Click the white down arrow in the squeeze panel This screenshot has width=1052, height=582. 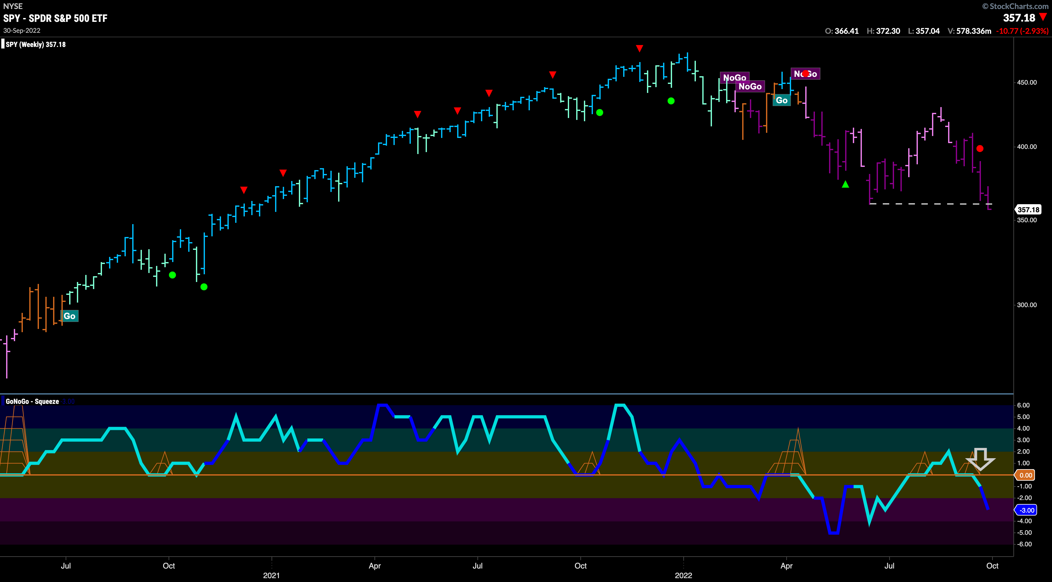[x=980, y=459]
